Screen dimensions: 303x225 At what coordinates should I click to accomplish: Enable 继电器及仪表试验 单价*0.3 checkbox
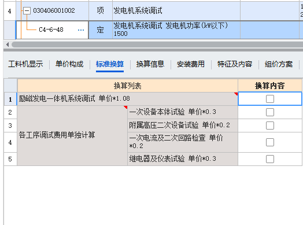click(x=270, y=159)
